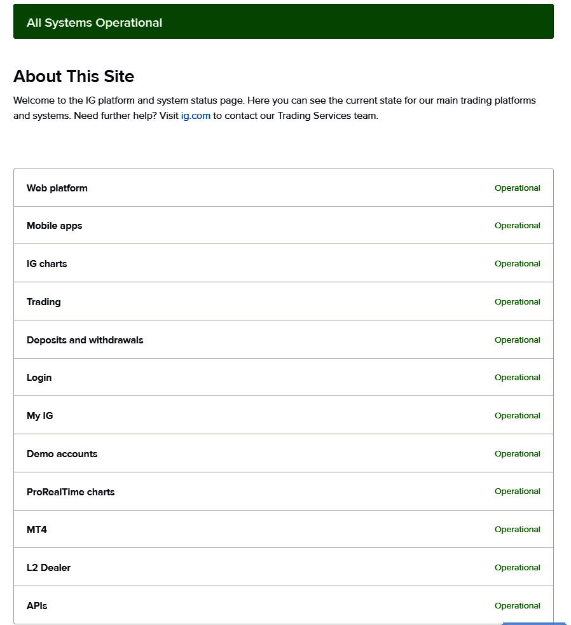
Task: Open the ig.com link
Action: point(195,116)
